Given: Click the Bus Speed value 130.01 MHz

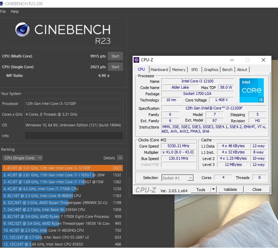Looking at the screenshot, I should [178, 158].
